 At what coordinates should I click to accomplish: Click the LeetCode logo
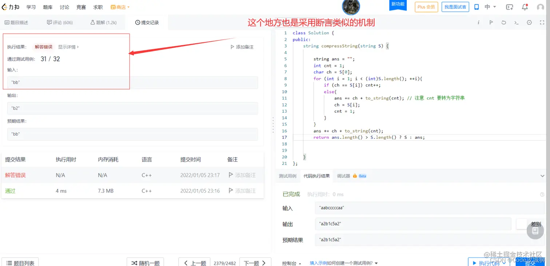pos(10,7)
